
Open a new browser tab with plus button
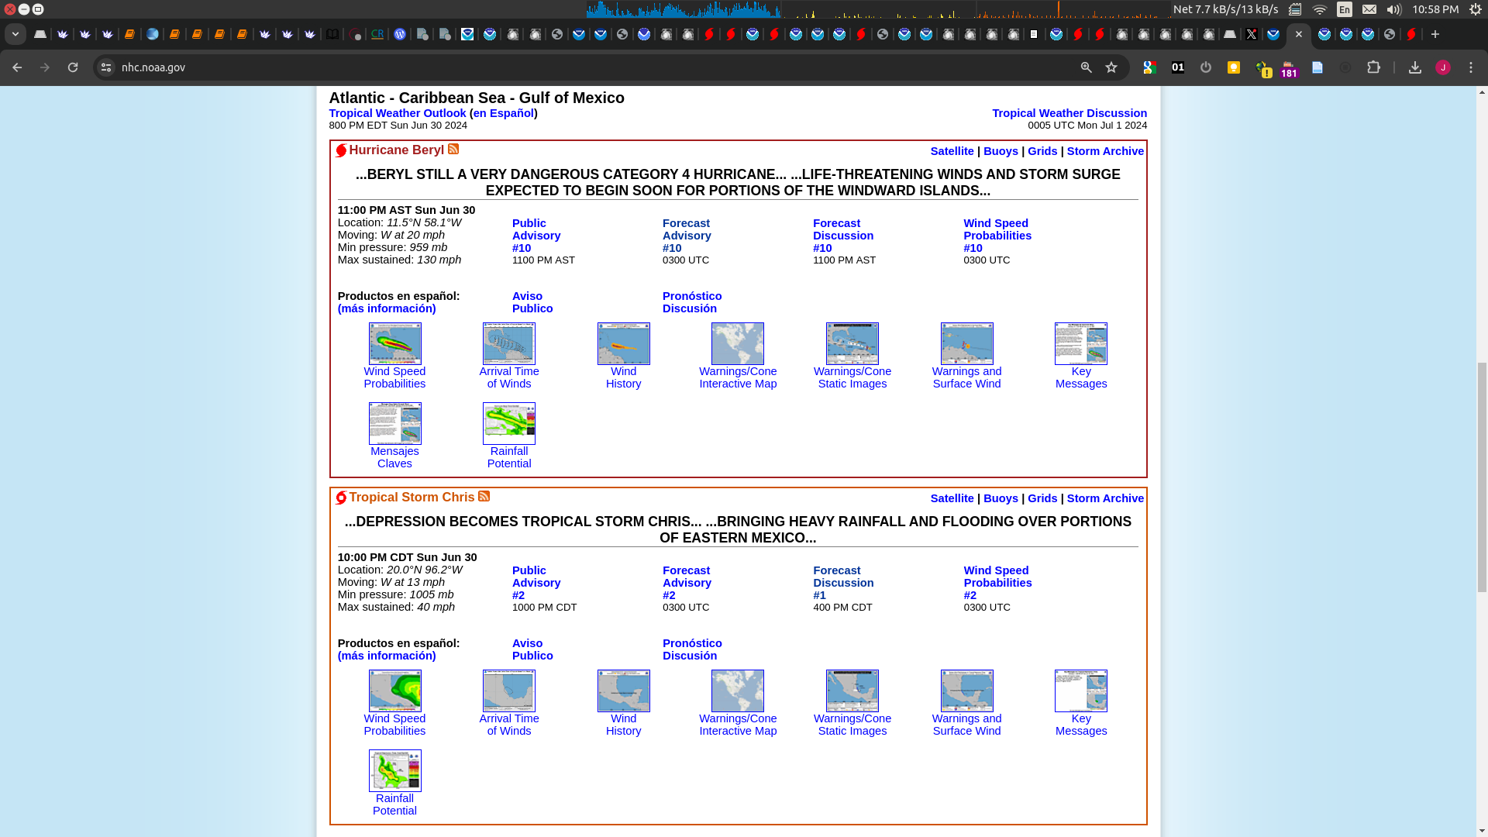tap(1435, 34)
